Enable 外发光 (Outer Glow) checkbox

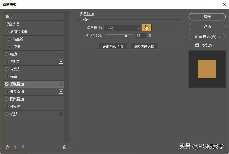7,107
